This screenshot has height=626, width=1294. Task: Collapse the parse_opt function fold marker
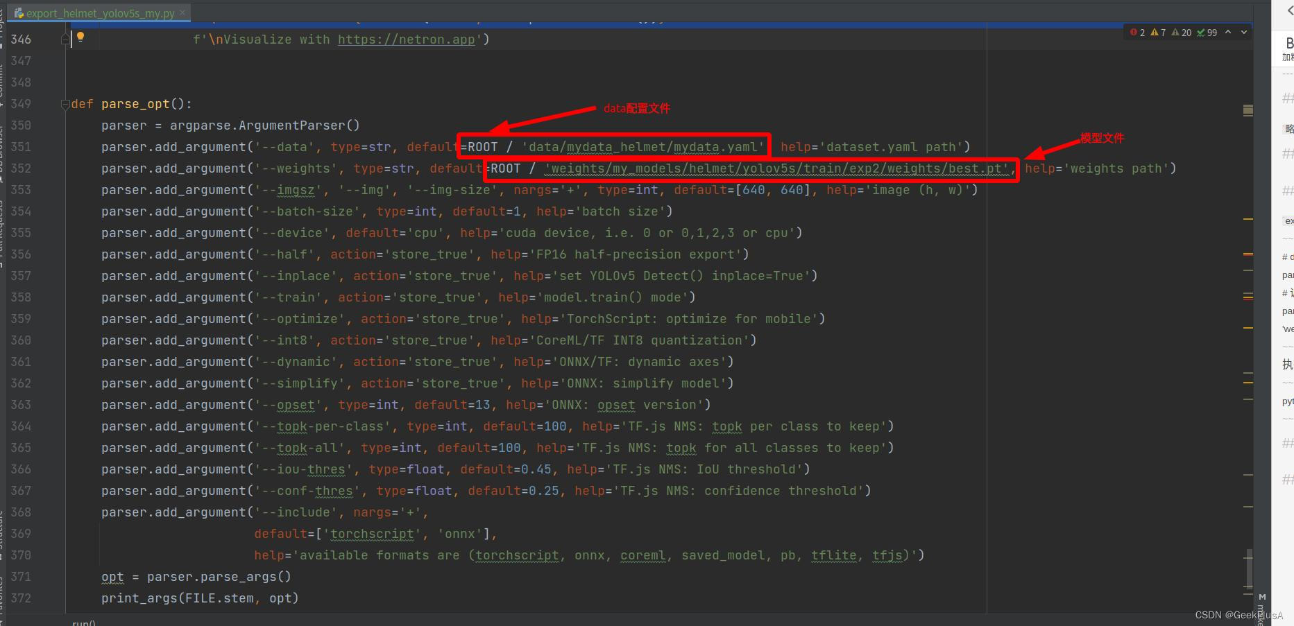pos(65,105)
